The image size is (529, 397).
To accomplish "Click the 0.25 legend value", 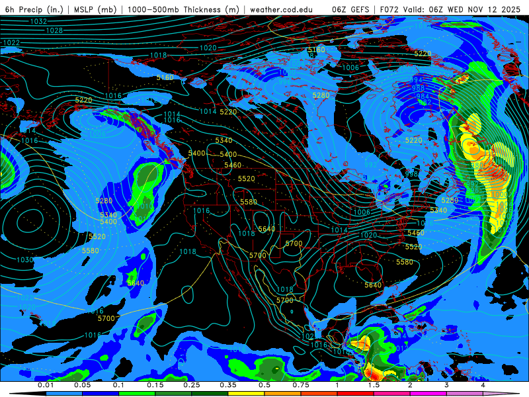I will [192, 385].
